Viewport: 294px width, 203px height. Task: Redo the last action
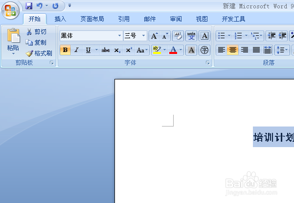coord(55,6)
